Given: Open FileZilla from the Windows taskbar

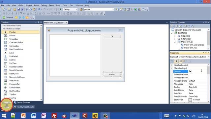Looking at the screenshot, I should [x=54, y=116].
